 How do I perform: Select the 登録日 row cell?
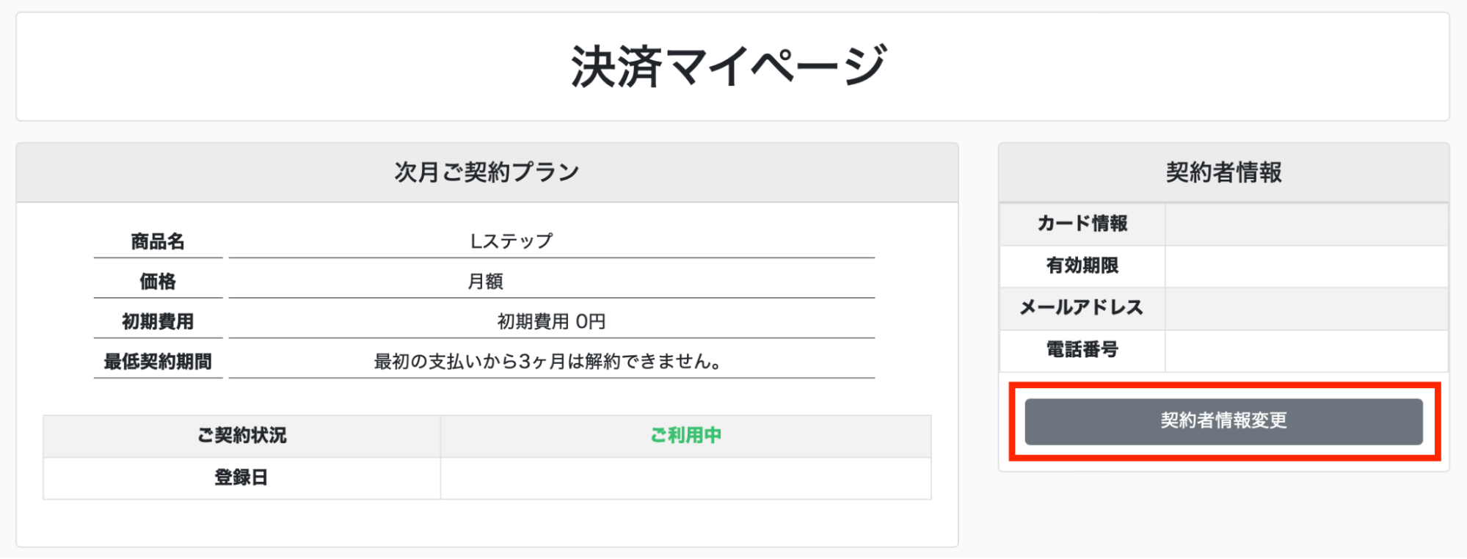coord(241,479)
